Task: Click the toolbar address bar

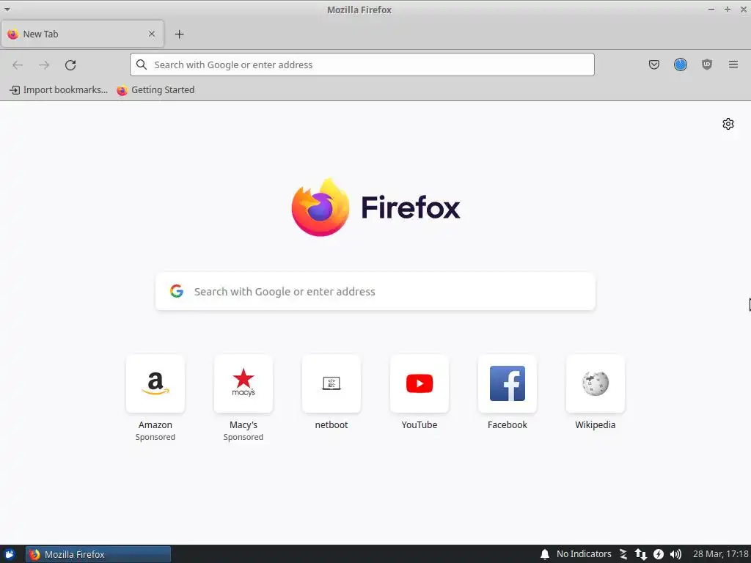Action: pos(362,65)
